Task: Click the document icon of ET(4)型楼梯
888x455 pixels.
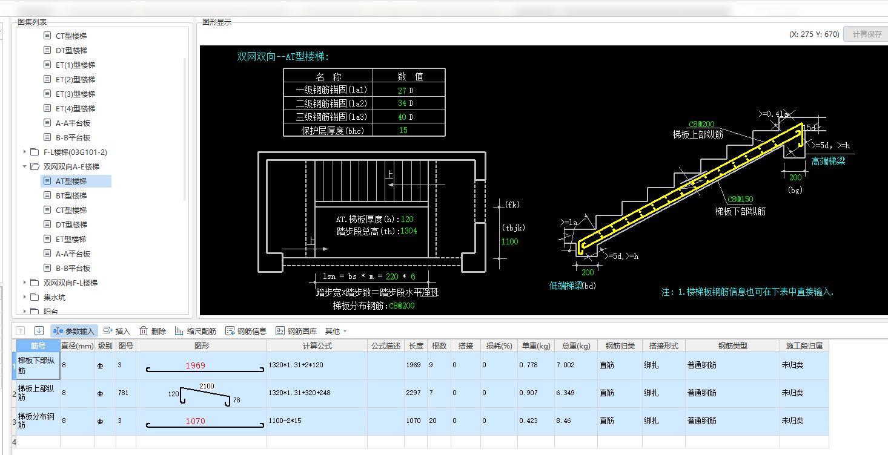Action: 47,108
